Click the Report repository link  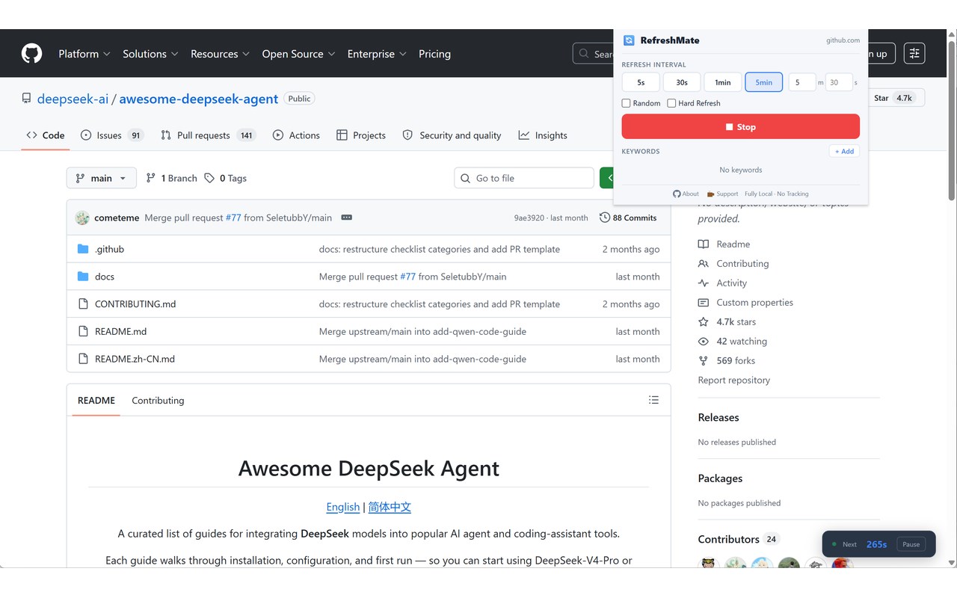coord(733,380)
